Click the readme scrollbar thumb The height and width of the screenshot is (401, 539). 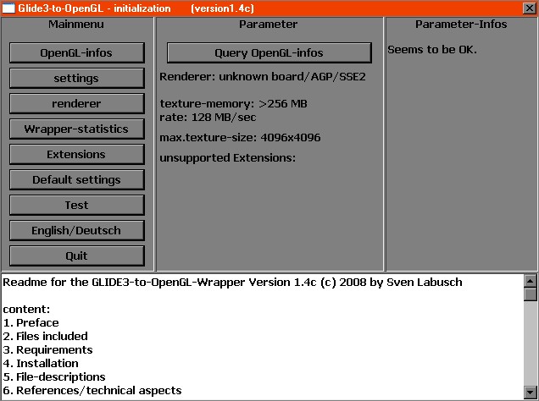pos(531,294)
